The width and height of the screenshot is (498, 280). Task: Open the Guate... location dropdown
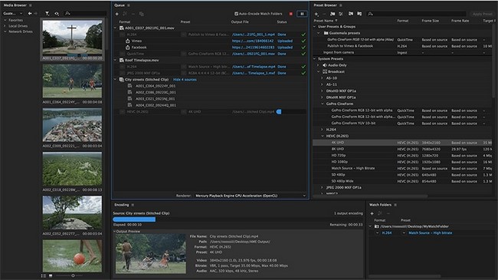pos(13,13)
